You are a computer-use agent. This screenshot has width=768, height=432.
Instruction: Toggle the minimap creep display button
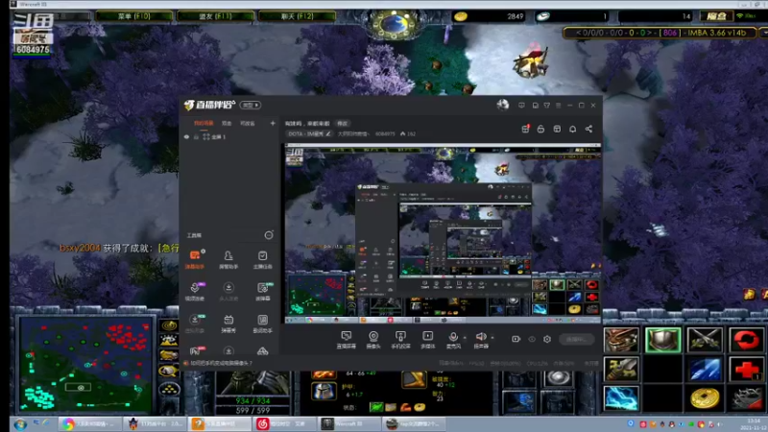(x=169, y=372)
